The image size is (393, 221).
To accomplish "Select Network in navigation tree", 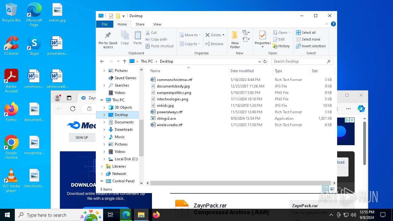I will (x=119, y=174).
